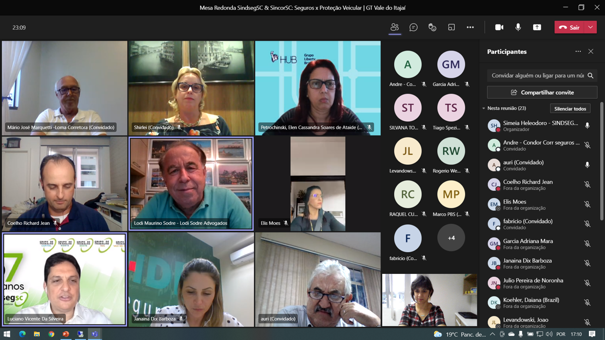Toggle the camera on or off
This screenshot has width=605, height=340.
[x=499, y=27]
